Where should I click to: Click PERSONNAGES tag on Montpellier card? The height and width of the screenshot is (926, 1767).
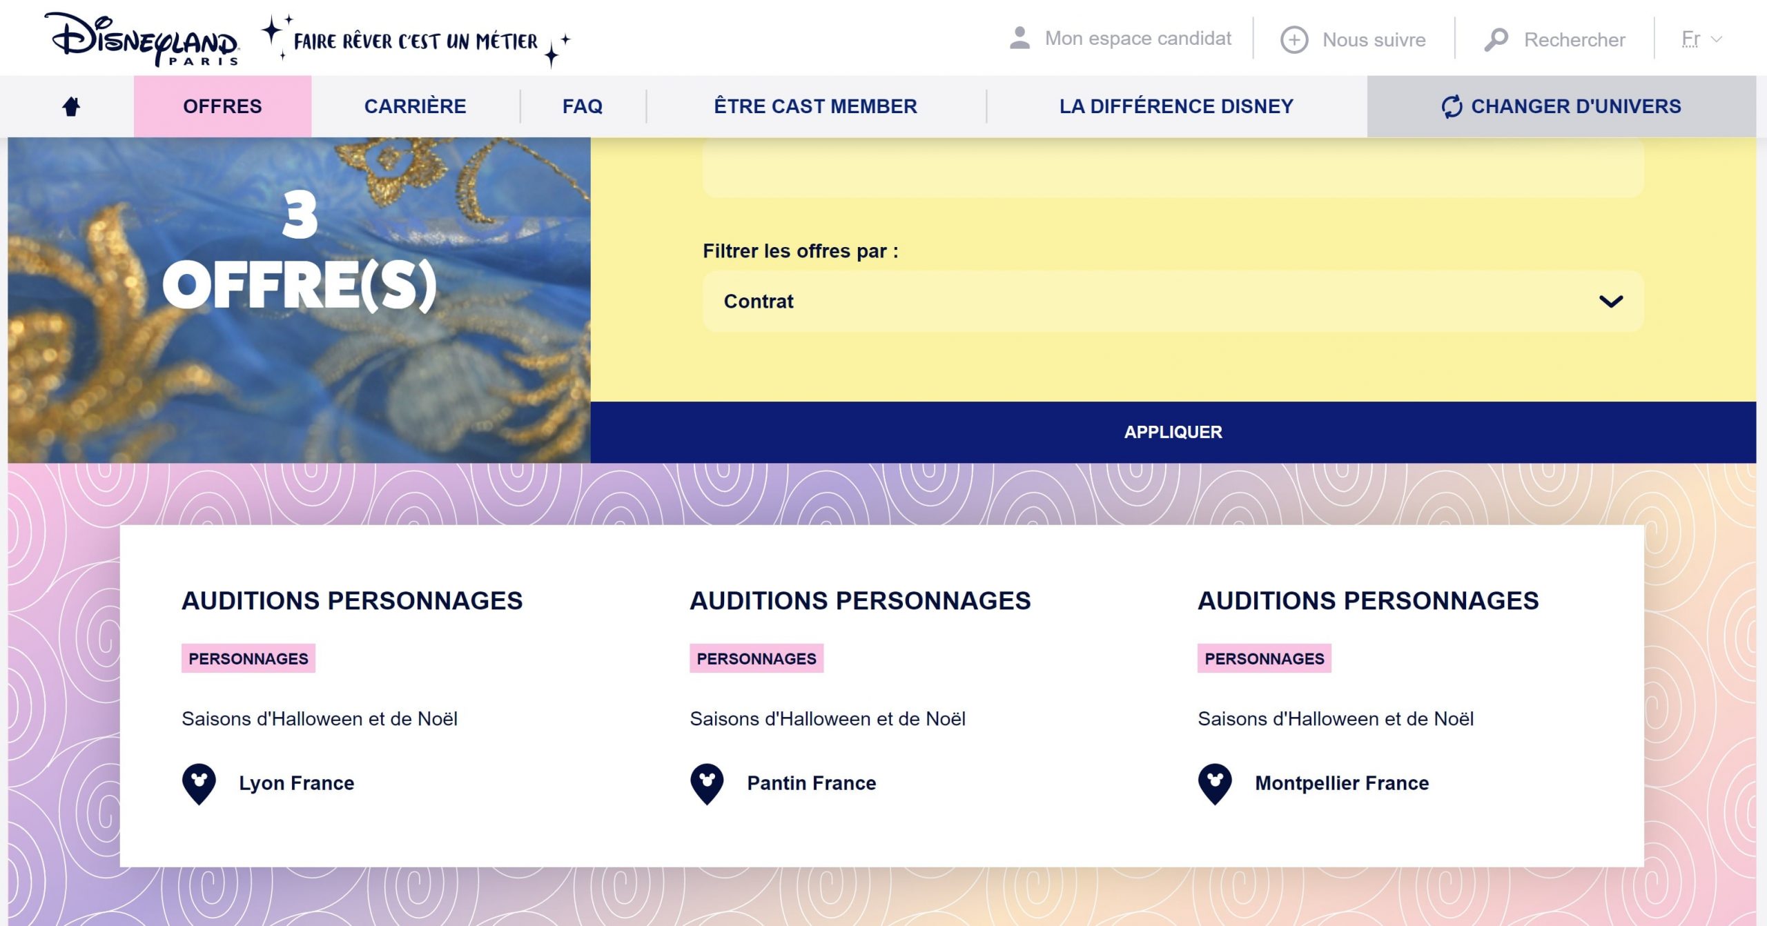tap(1265, 658)
